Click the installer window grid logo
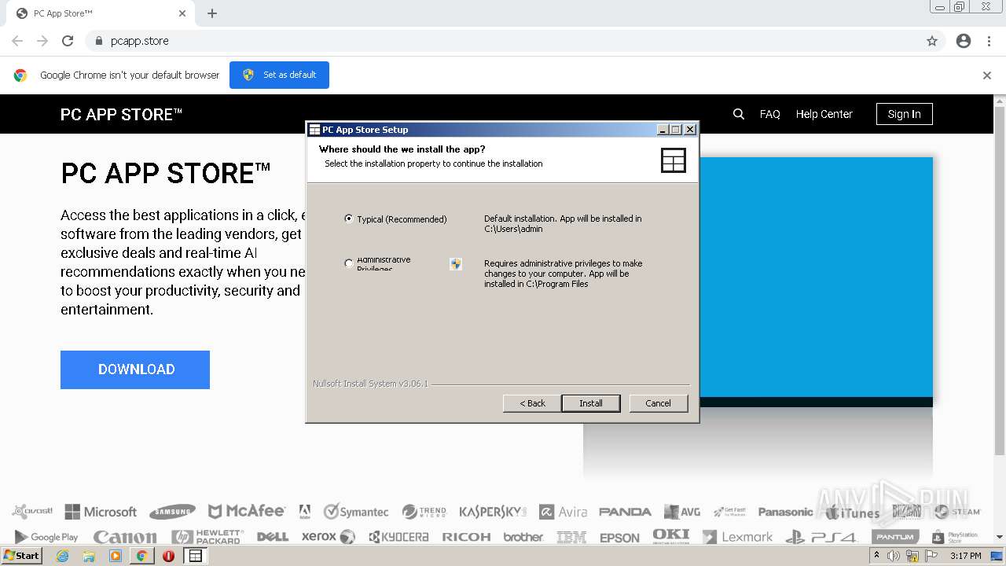This screenshot has width=1006, height=566. pos(674,160)
